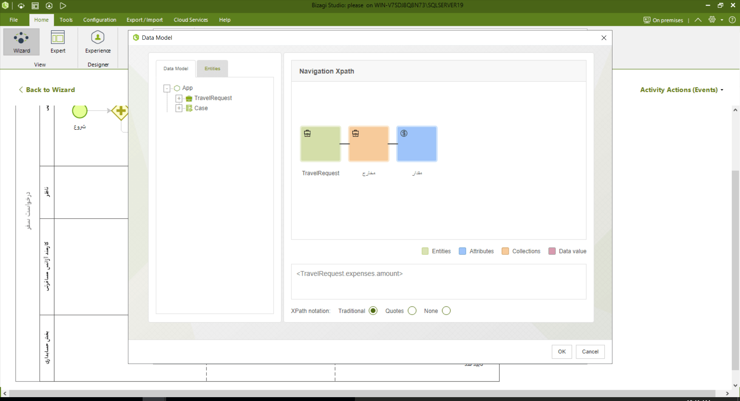Click the Collections legend swatch
740x401 pixels.
(x=505, y=251)
